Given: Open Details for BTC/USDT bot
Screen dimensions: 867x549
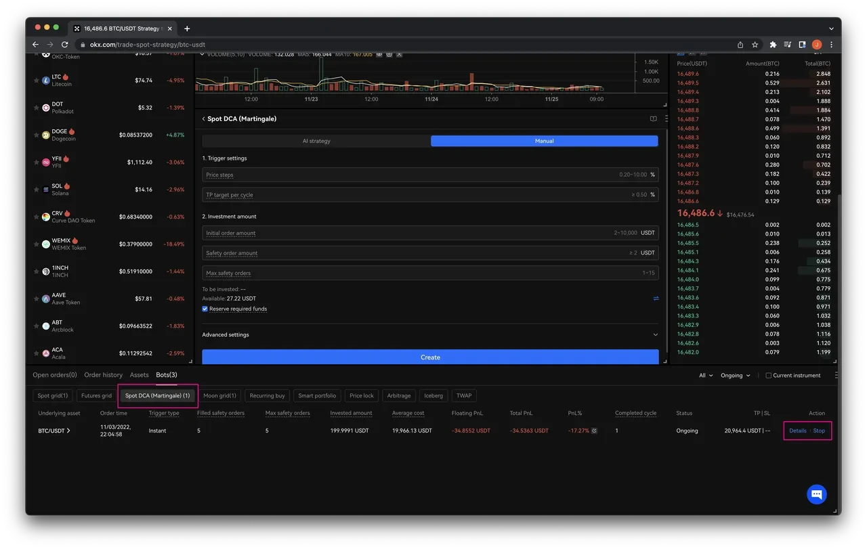Looking at the screenshot, I should coord(798,431).
